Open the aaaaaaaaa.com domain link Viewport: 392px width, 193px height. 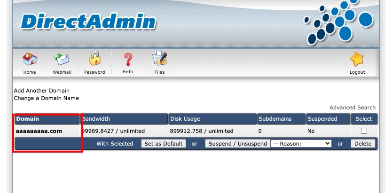(39, 131)
